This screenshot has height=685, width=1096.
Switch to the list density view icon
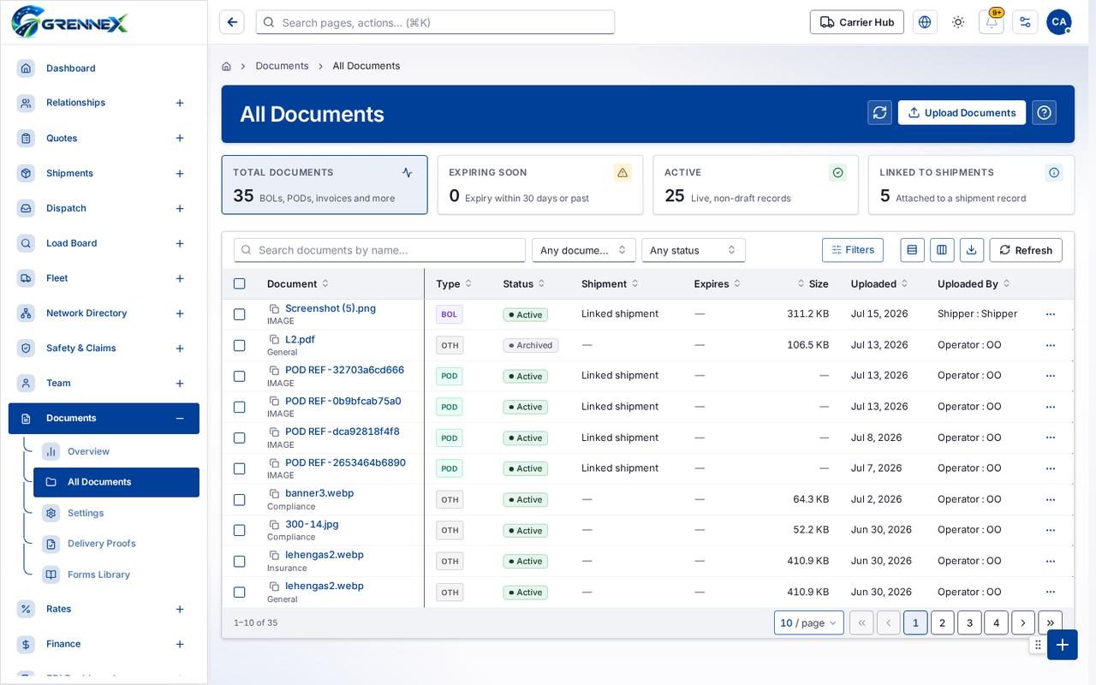pos(912,250)
